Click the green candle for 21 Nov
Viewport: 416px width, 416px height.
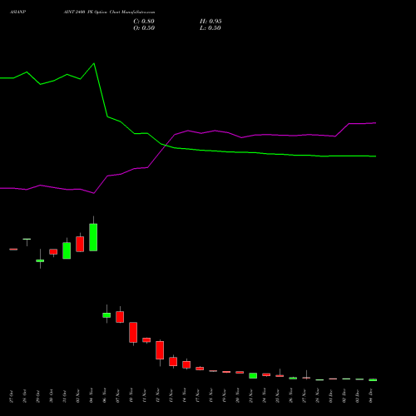click(253, 375)
